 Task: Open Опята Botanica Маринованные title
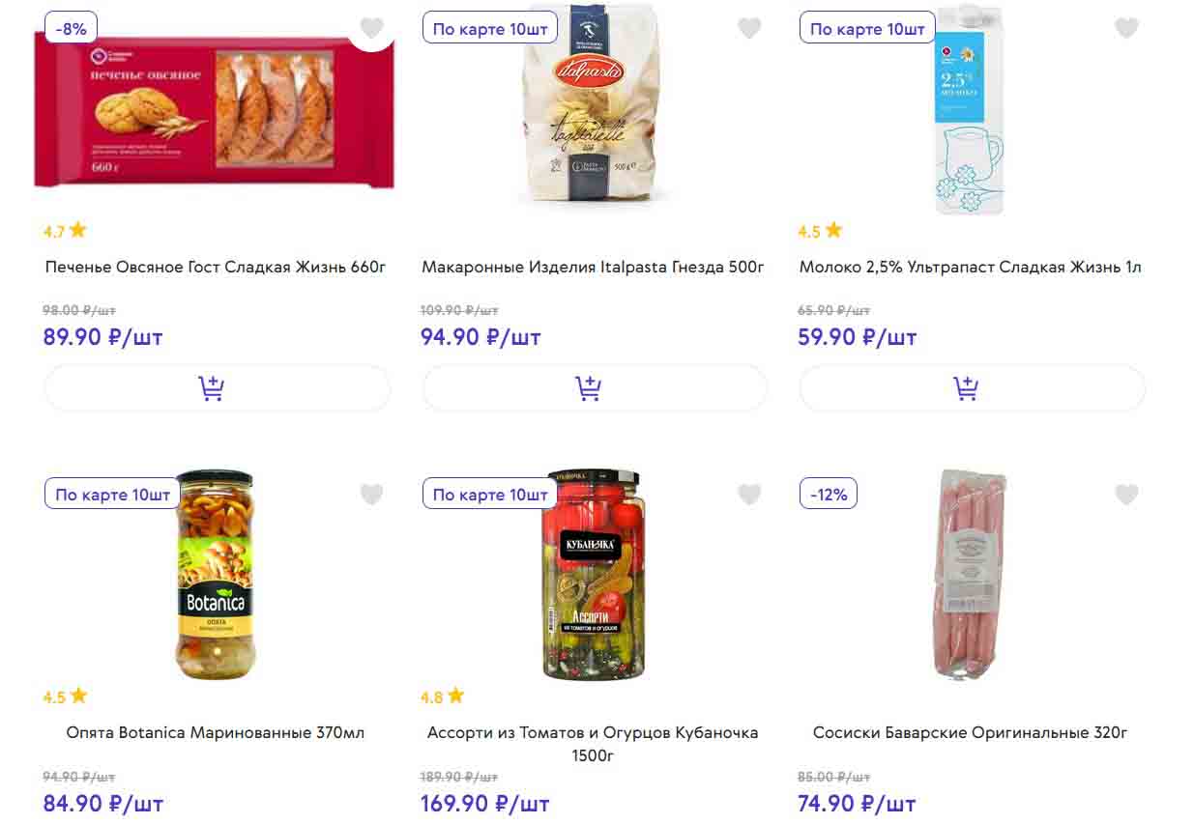coord(216,732)
